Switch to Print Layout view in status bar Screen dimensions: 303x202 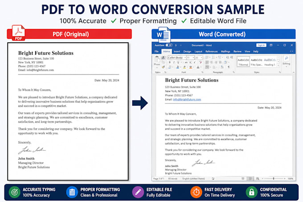(x=250, y=179)
